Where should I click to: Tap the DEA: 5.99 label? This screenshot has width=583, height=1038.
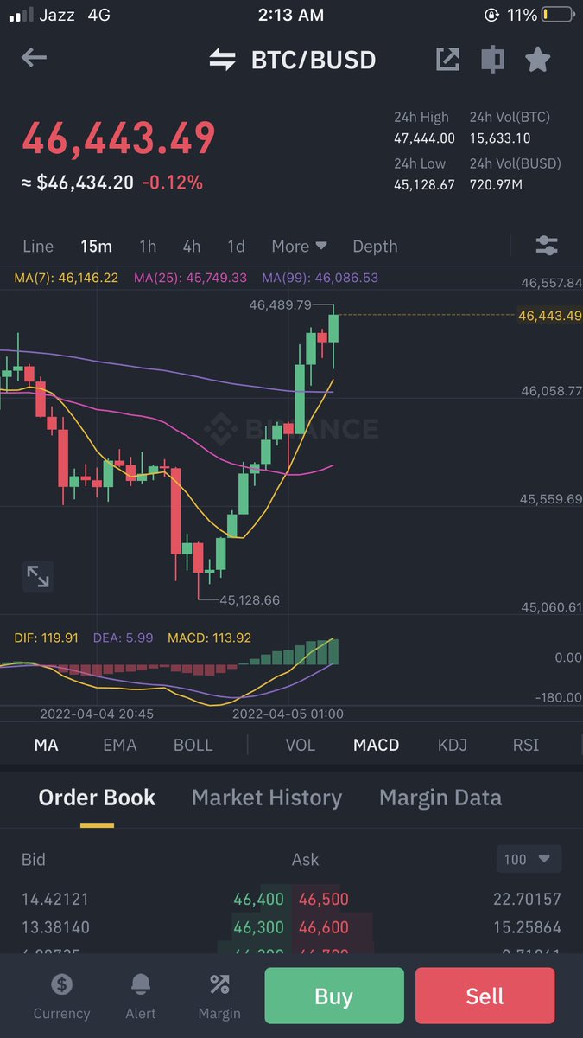[122, 638]
